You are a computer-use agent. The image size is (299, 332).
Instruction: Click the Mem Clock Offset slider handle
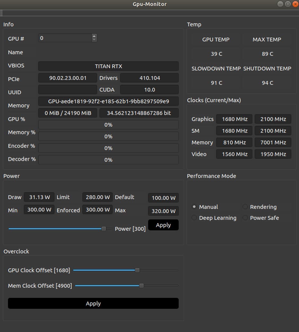coord(141,285)
